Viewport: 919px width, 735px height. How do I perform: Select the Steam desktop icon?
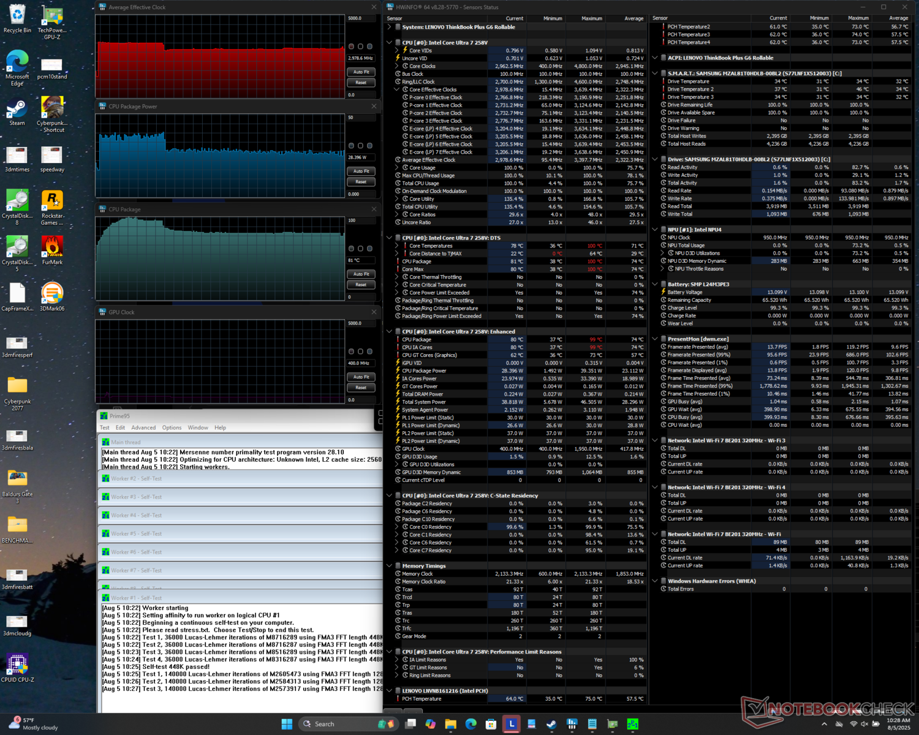point(17,111)
